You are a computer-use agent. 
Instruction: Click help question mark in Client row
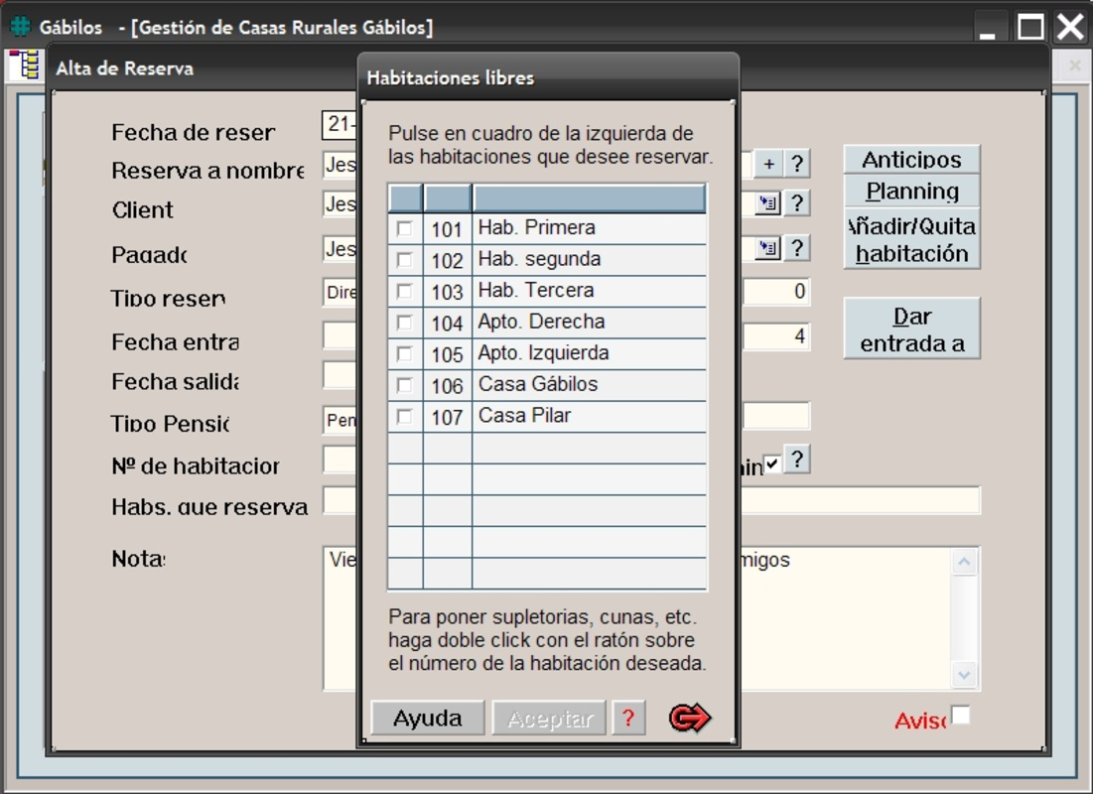point(797,203)
